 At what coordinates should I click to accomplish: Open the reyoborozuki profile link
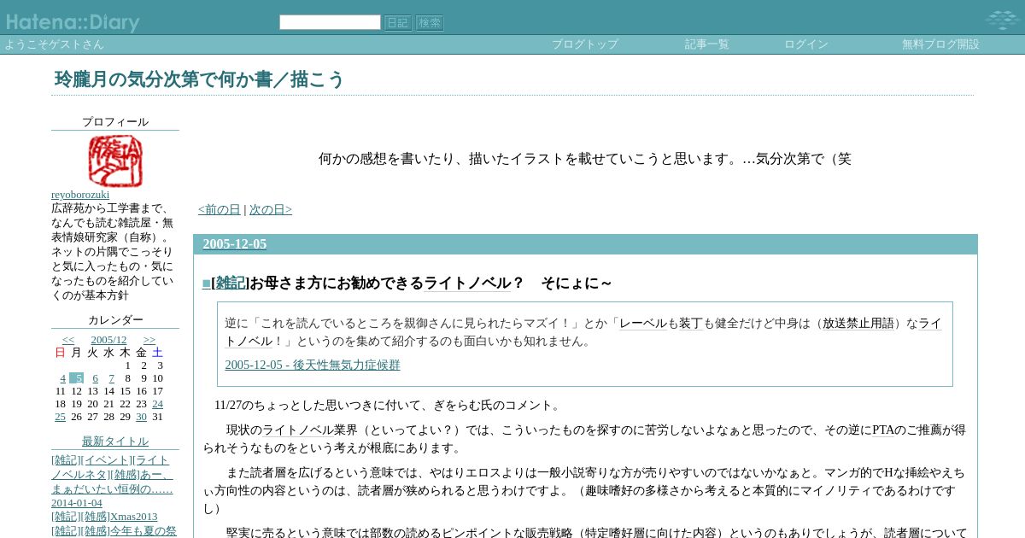point(80,195)
